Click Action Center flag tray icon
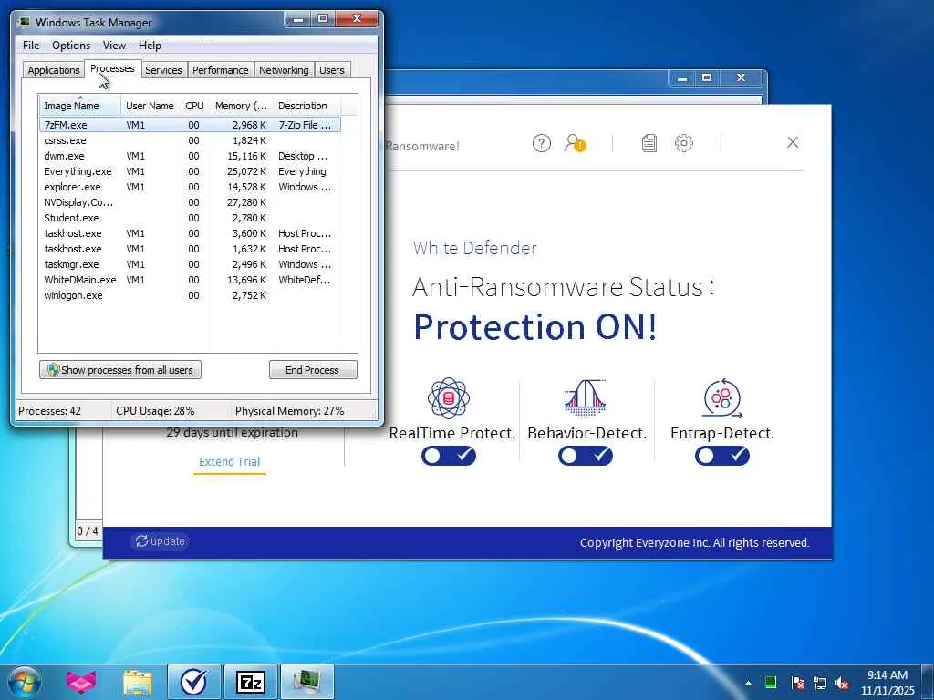 point(797,683)
